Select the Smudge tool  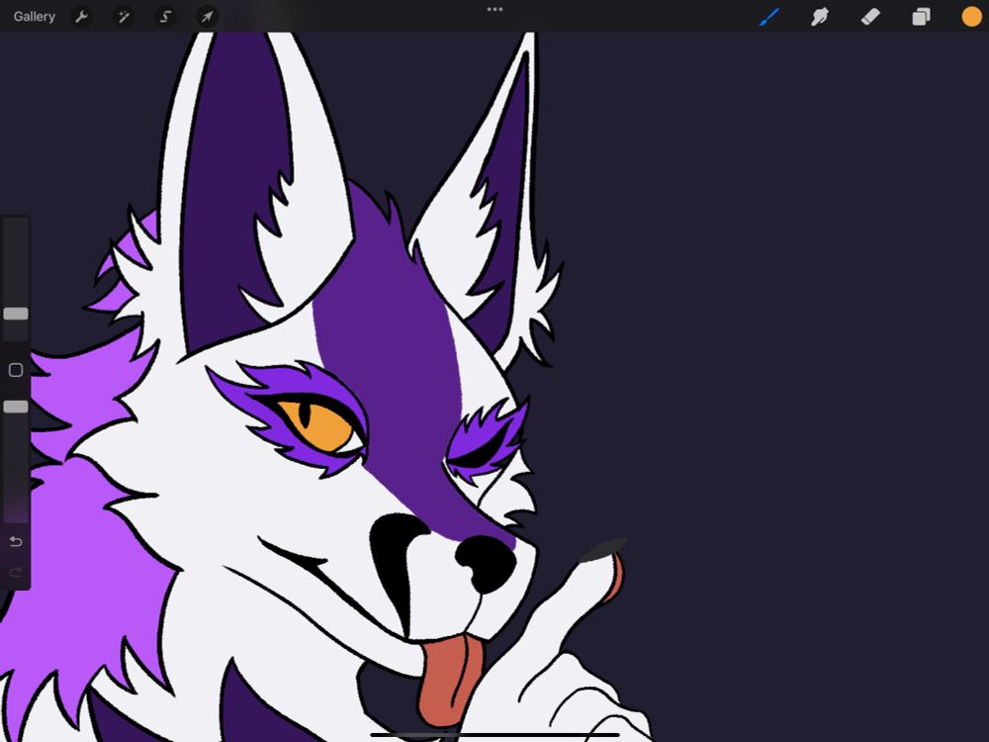(x=819, y=17)
